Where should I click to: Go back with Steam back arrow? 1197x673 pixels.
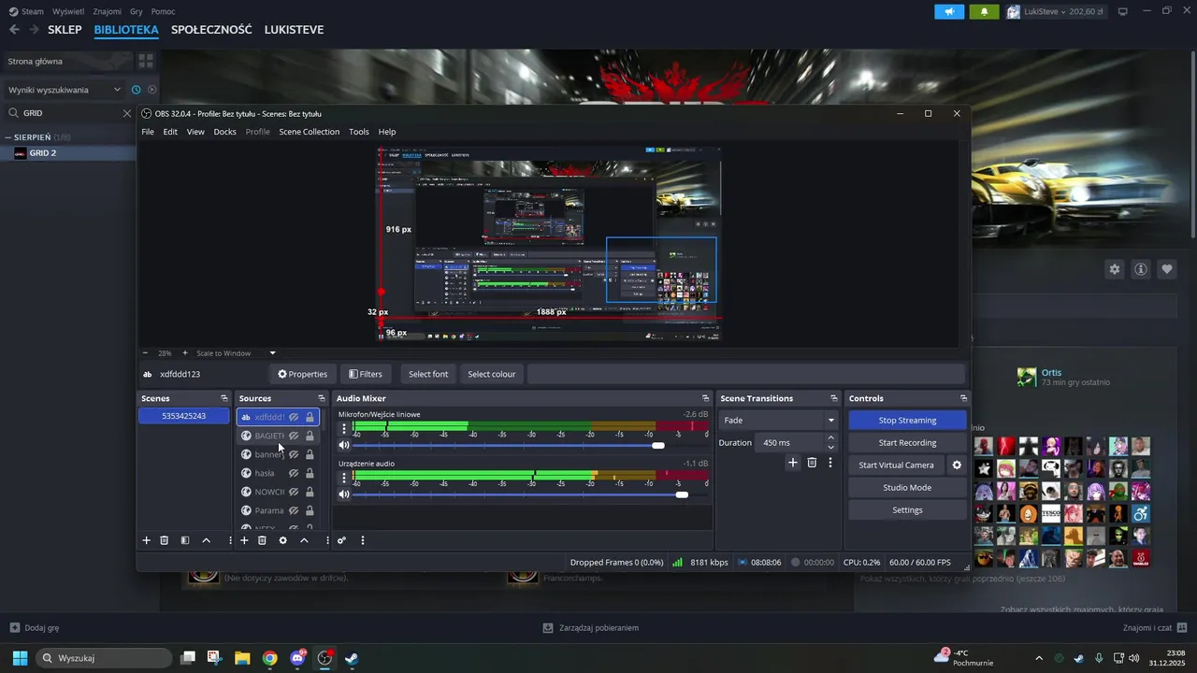coord(14,30)
